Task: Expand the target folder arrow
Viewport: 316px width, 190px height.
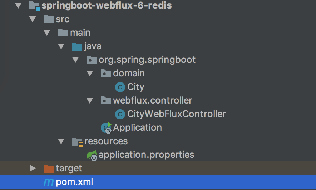Action: 33,168
